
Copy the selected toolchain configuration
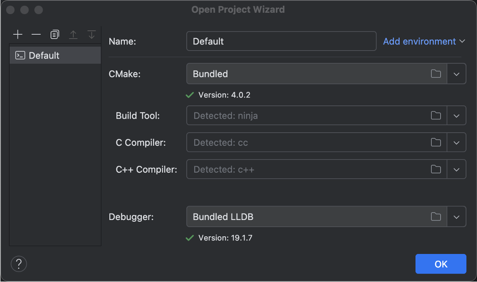(54, 34)
